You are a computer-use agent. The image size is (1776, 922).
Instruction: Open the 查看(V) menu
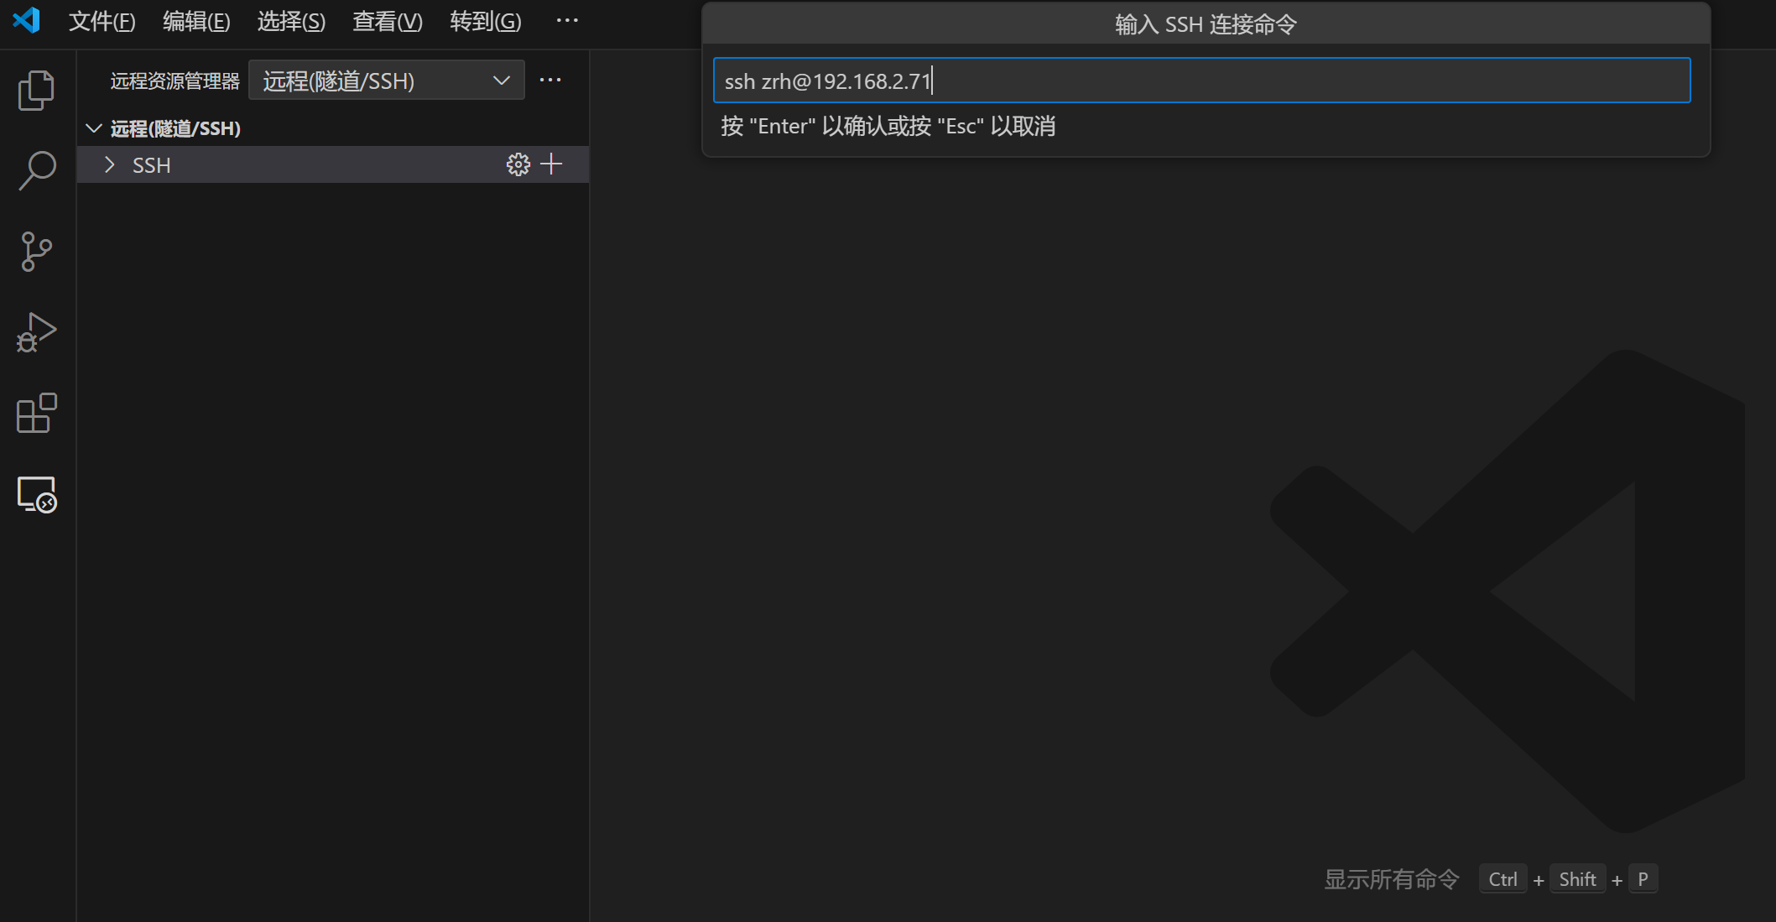(x=387, y=21)
